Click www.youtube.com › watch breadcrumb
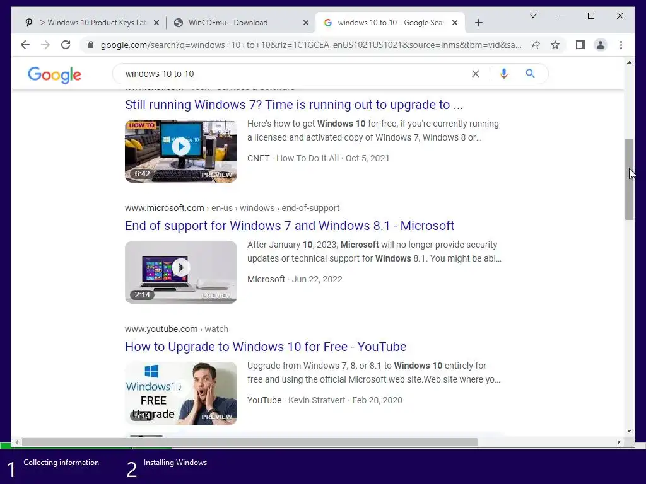 (x=177, y=329)
